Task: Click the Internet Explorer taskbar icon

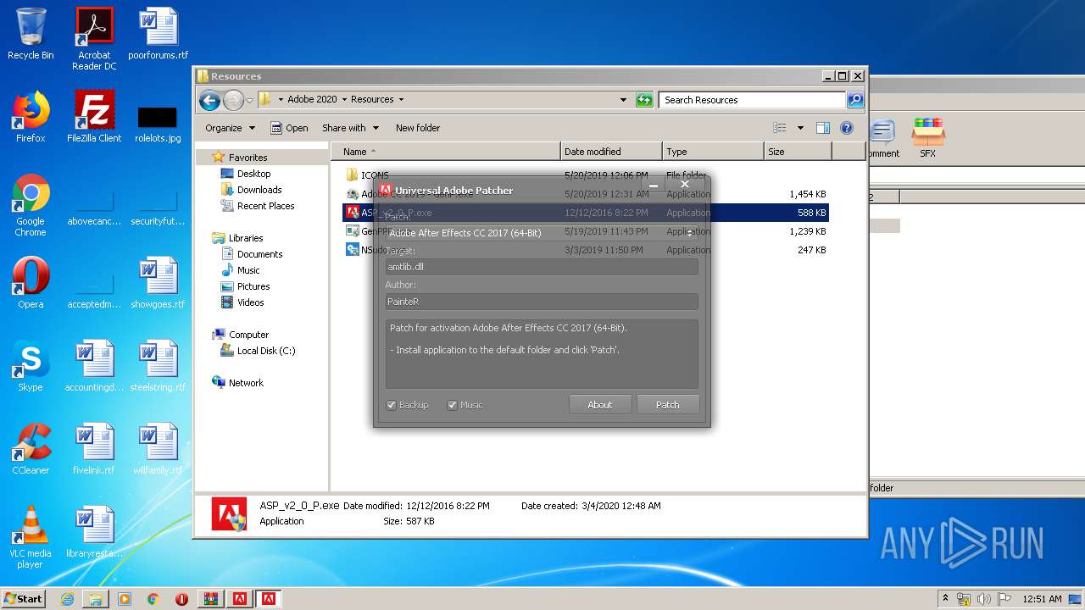Action: [67, 599]
